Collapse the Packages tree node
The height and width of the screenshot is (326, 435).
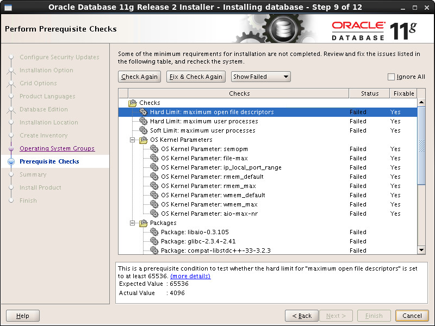click(x=133, y=223)
